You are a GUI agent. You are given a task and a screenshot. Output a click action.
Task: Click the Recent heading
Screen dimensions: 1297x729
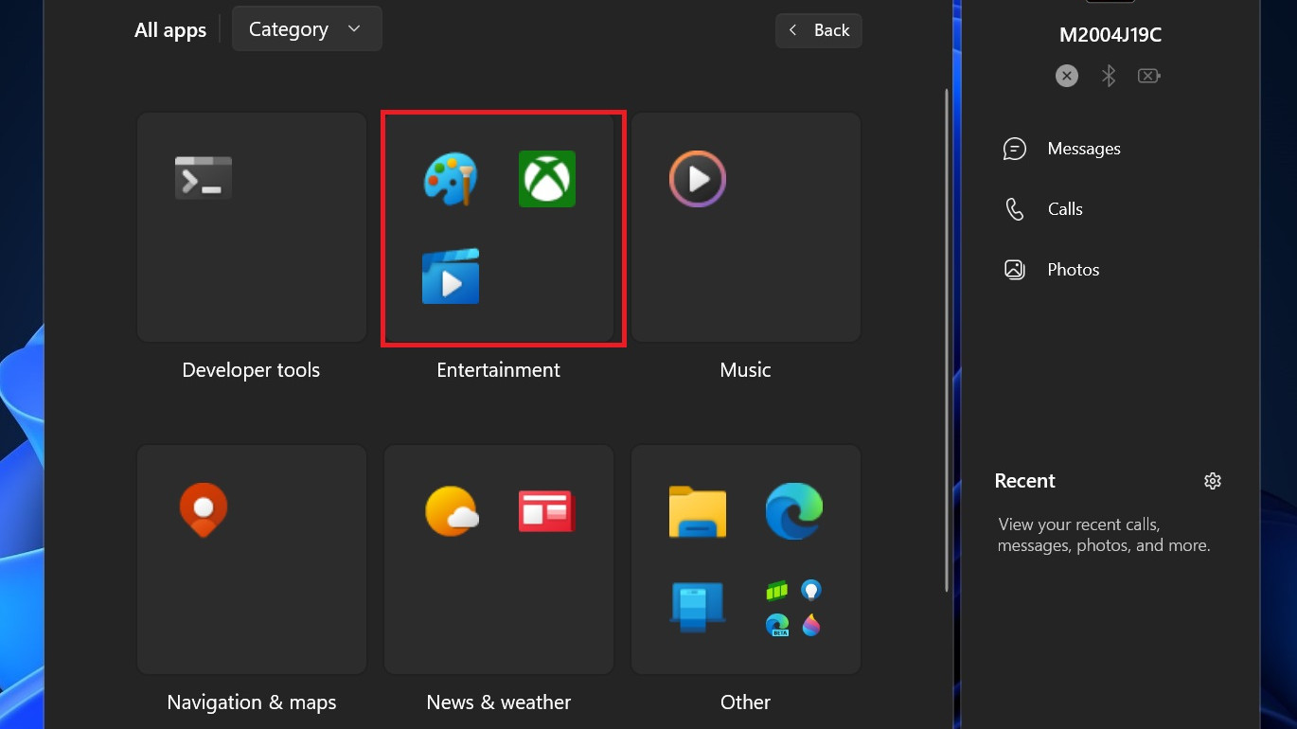tap(1025, 481)
